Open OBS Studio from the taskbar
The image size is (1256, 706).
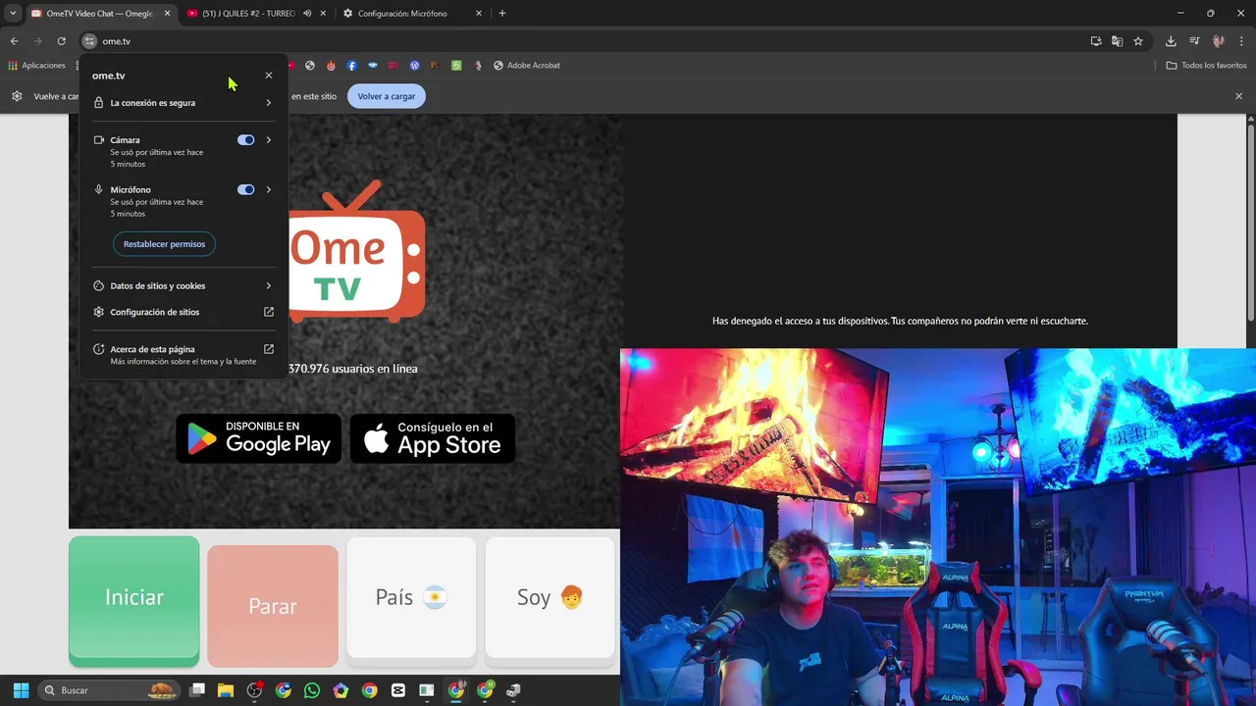coord(254,690)
